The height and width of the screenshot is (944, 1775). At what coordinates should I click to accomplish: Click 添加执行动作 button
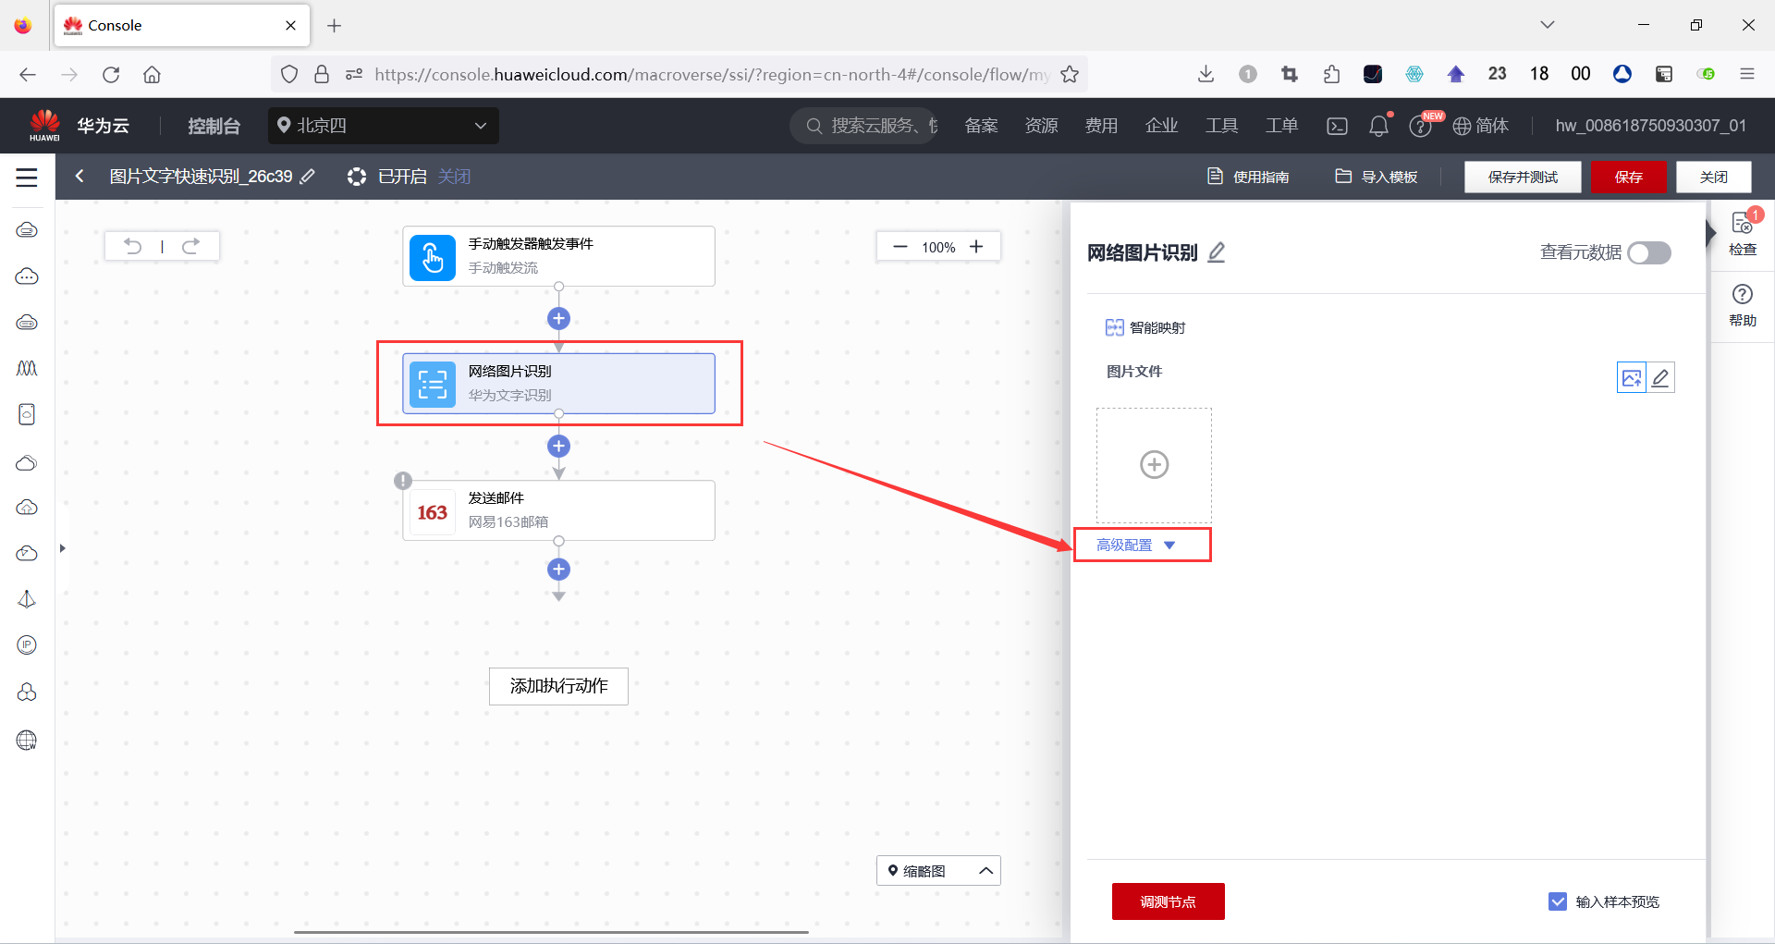558,686
